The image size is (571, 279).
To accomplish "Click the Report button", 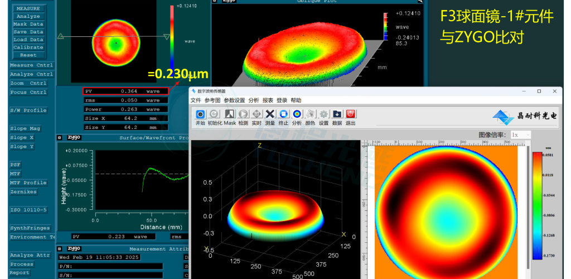I will pos(20,273).
